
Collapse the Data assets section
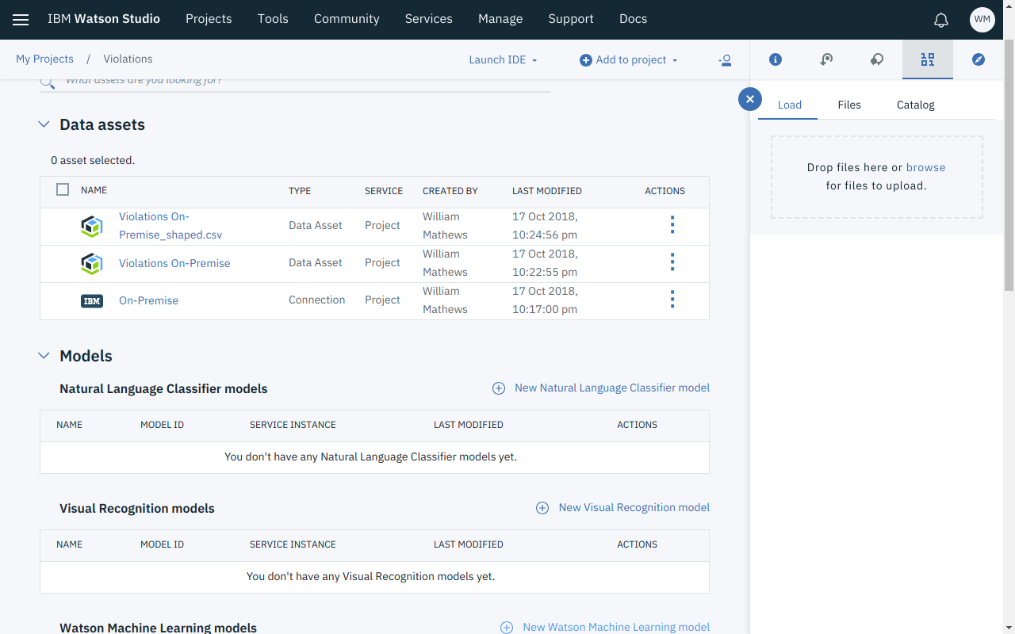[44, 124]
